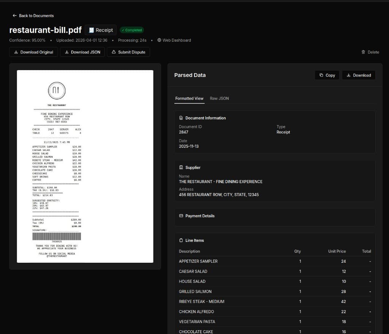Click the download arrow on Download Original
This screenshot has height=334, width=389.
click(16, 52)
